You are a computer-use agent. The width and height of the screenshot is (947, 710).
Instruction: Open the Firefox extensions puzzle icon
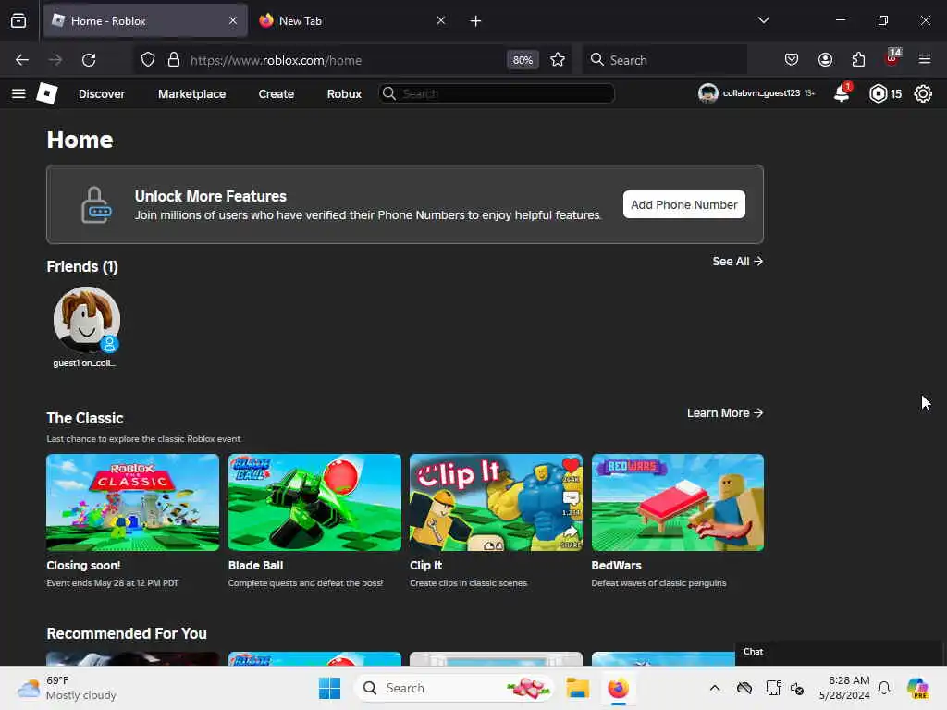point(858,60)
